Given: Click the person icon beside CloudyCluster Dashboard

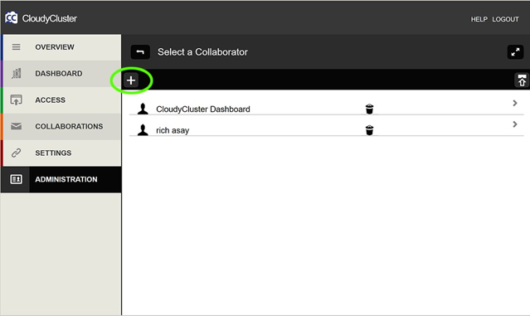Looking at the screenshot, I should [143, 109].
